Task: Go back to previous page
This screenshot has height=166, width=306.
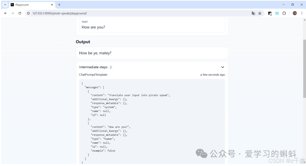Action: point(5,13)
